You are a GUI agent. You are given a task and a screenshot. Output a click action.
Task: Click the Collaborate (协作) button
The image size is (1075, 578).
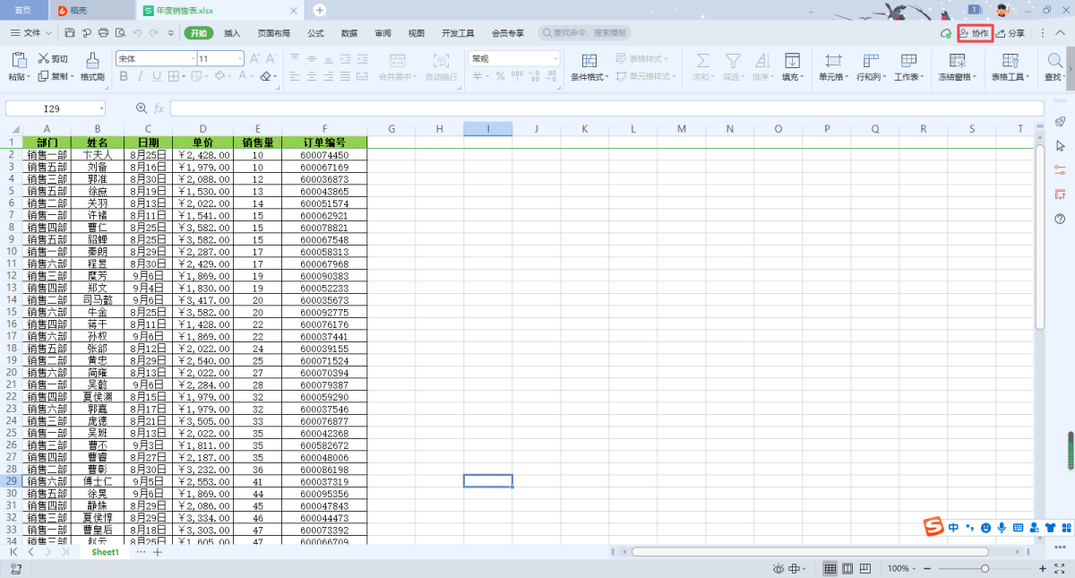point(975,33)
